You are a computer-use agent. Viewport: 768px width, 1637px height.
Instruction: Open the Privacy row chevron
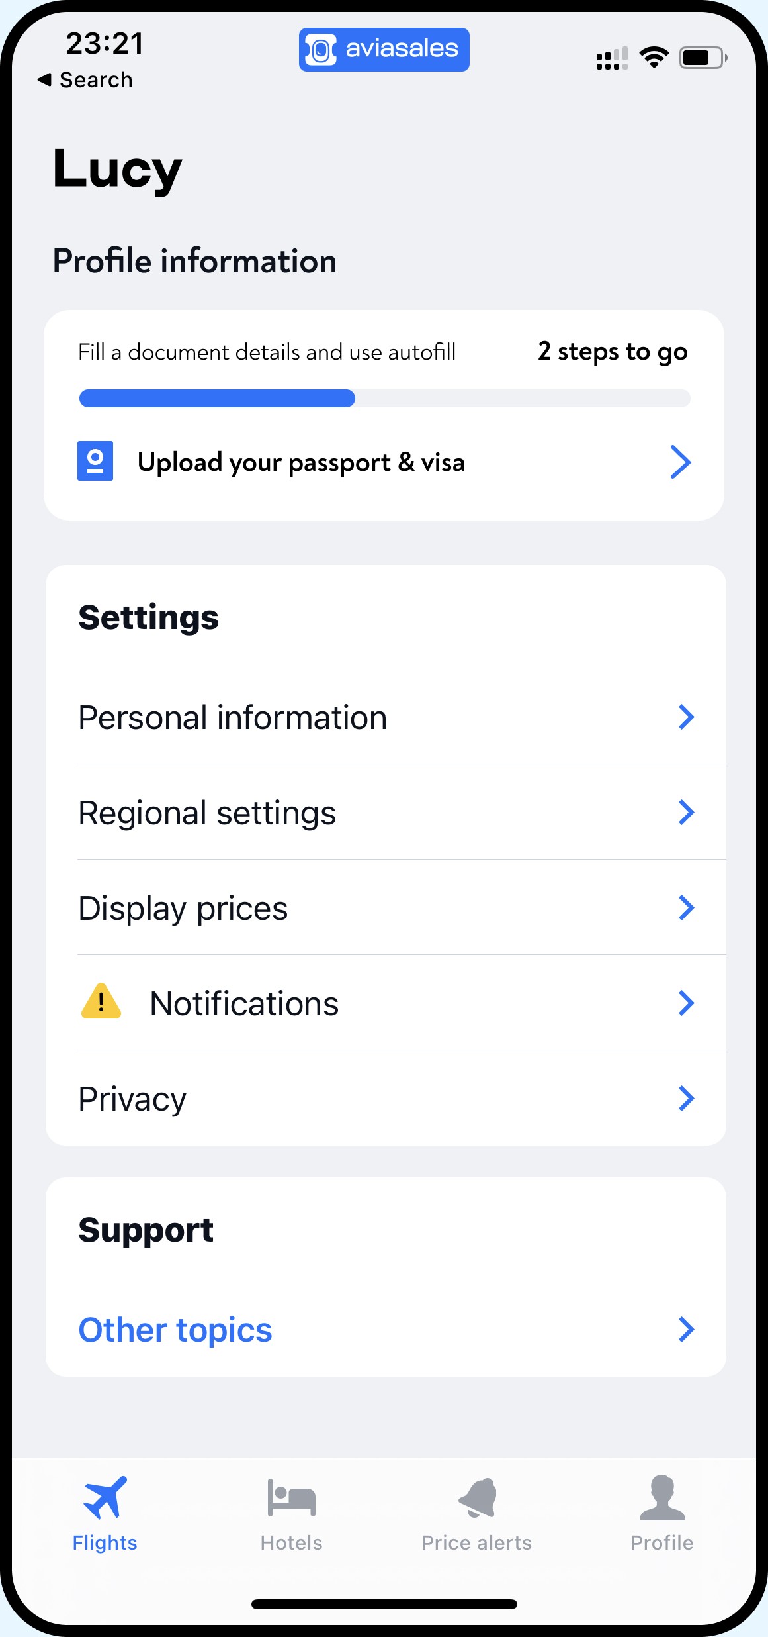click(x=686, y=1098)
